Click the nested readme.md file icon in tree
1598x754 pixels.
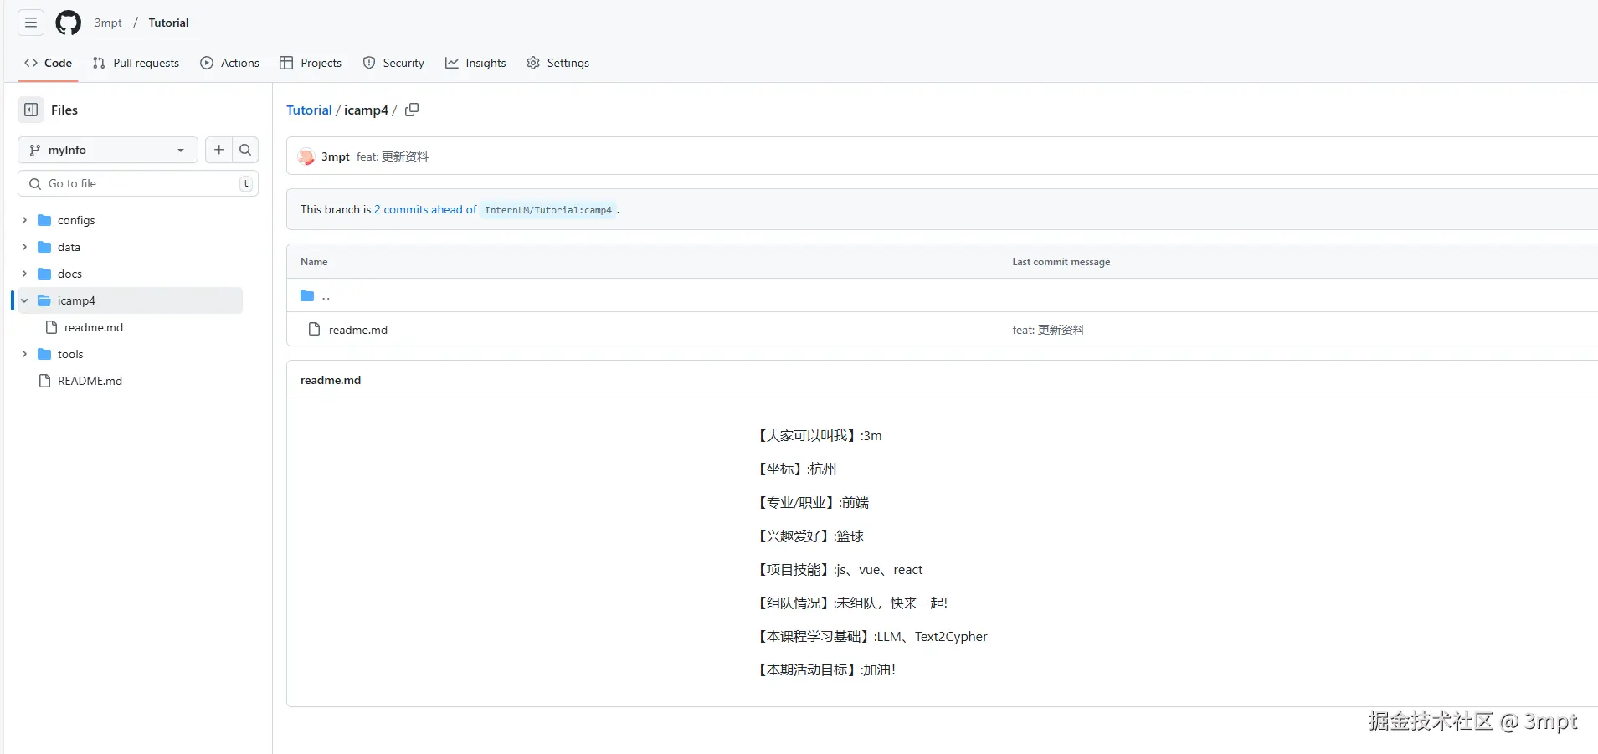point(52,327)
